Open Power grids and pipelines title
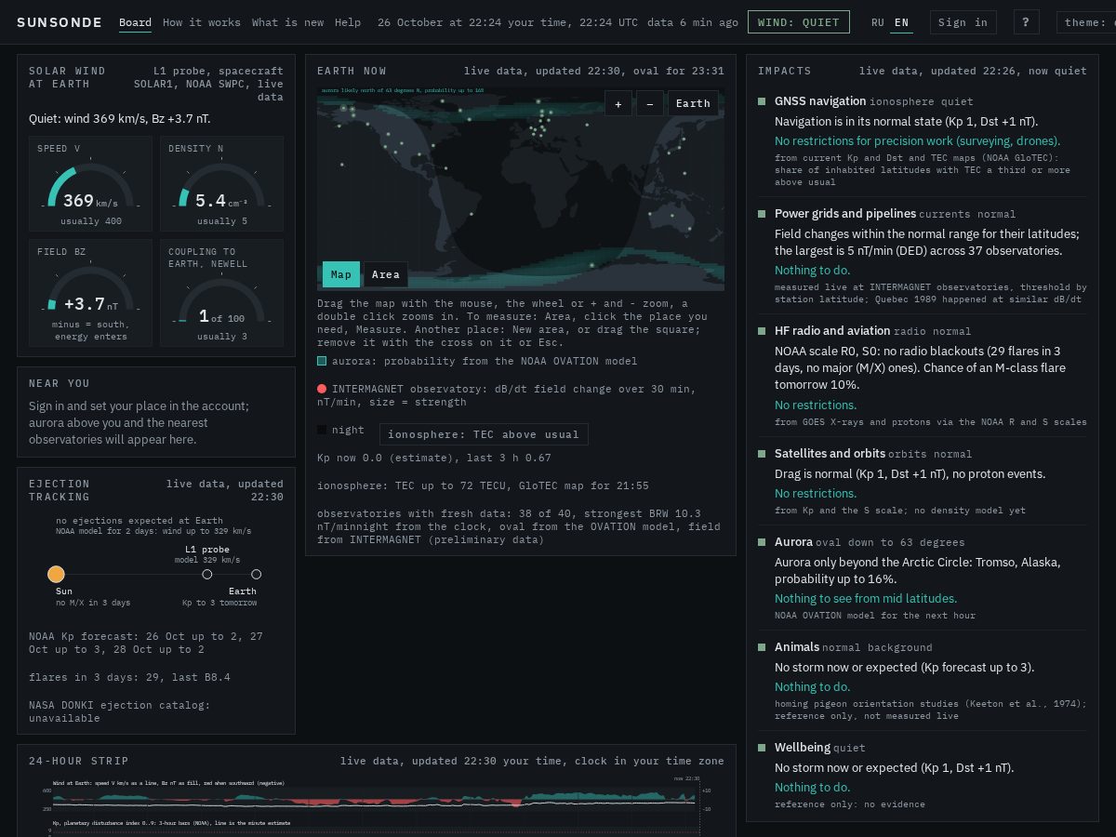This screenshot has height=837, width=1116. coord(845,213)
